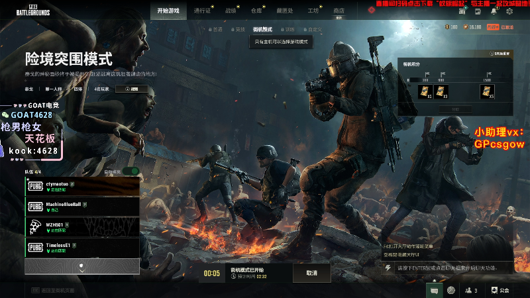
Task: Expand the chat with the up arrow
Action: coord(435,280)
